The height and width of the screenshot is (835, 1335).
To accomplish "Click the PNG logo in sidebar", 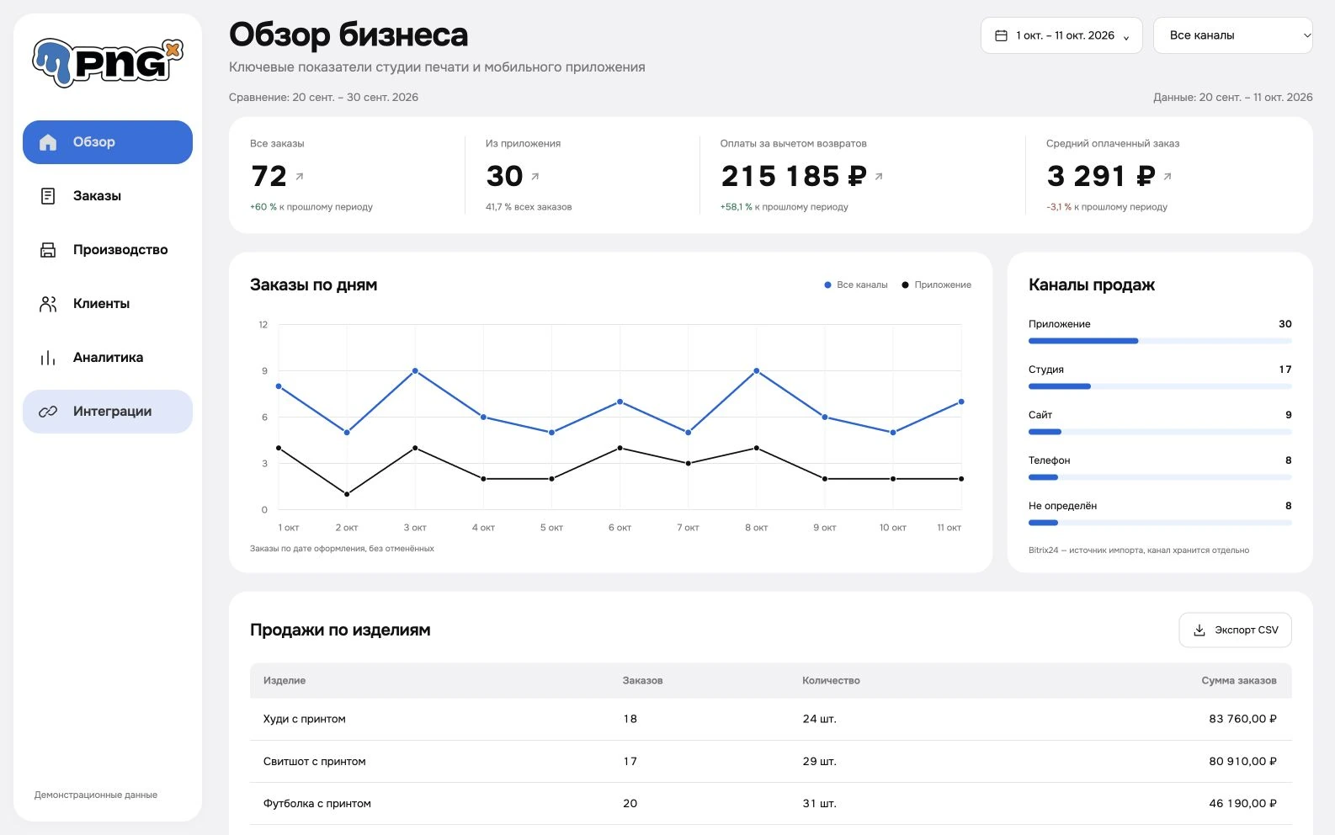I will (108, 62).
